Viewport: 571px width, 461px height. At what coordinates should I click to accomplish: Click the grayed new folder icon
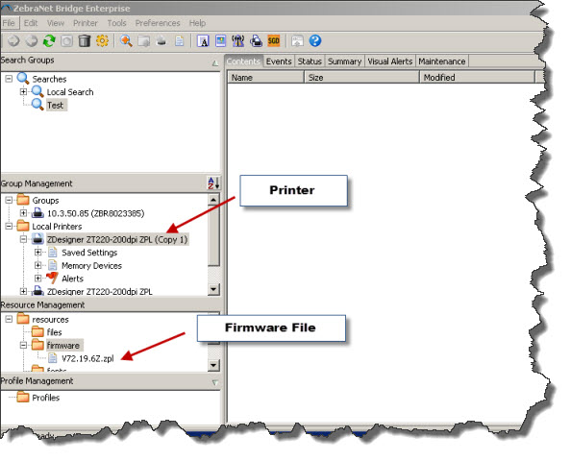coord(144,40)
